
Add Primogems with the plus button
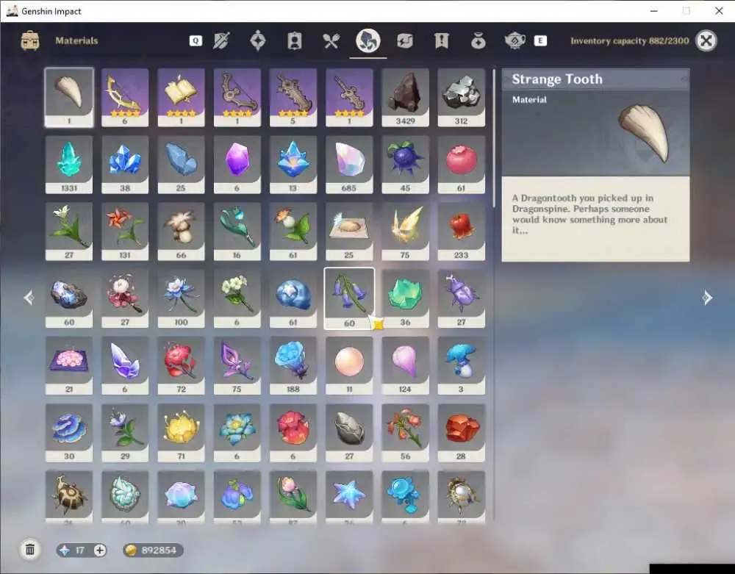[99, 550]
